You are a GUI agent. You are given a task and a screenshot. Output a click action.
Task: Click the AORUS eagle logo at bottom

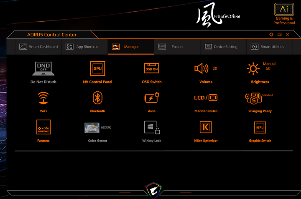154,190
